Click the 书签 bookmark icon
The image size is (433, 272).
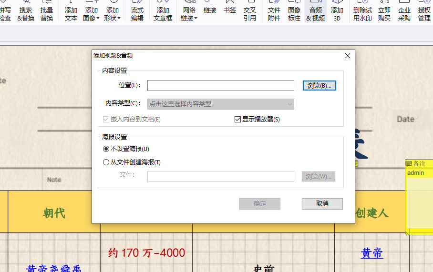(230, 10)
